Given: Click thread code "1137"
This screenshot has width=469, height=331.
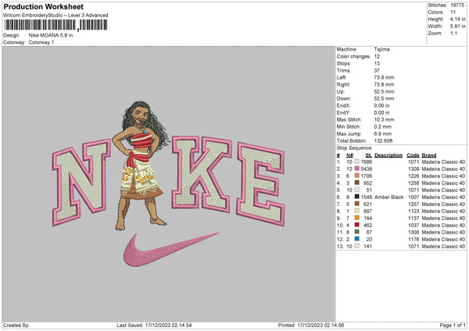Looking at the screenshot, I should coord(414,219).
